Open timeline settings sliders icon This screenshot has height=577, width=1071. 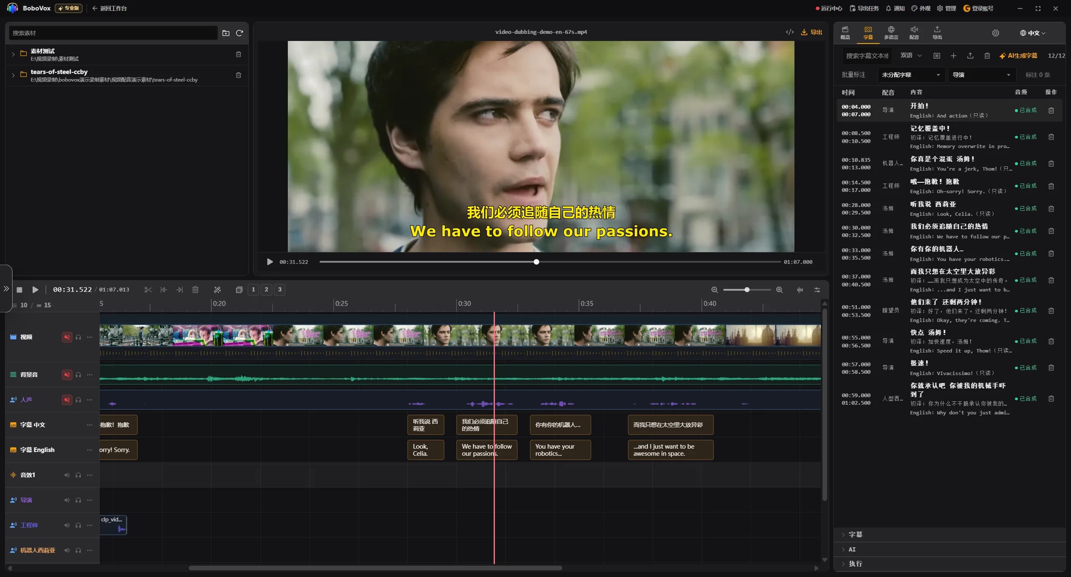pyautogui.click(x=817, y=290)
